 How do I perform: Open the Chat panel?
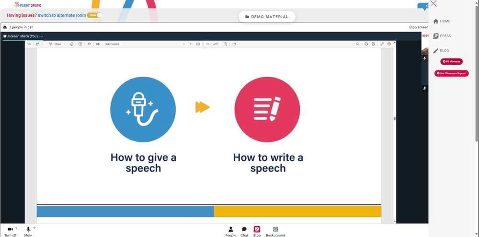[x=244, y=232]
